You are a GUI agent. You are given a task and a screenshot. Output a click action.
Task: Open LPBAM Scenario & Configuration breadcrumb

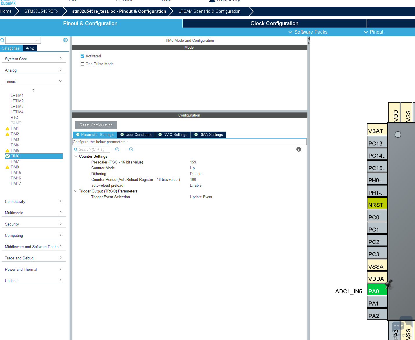[x=209, y=11]
